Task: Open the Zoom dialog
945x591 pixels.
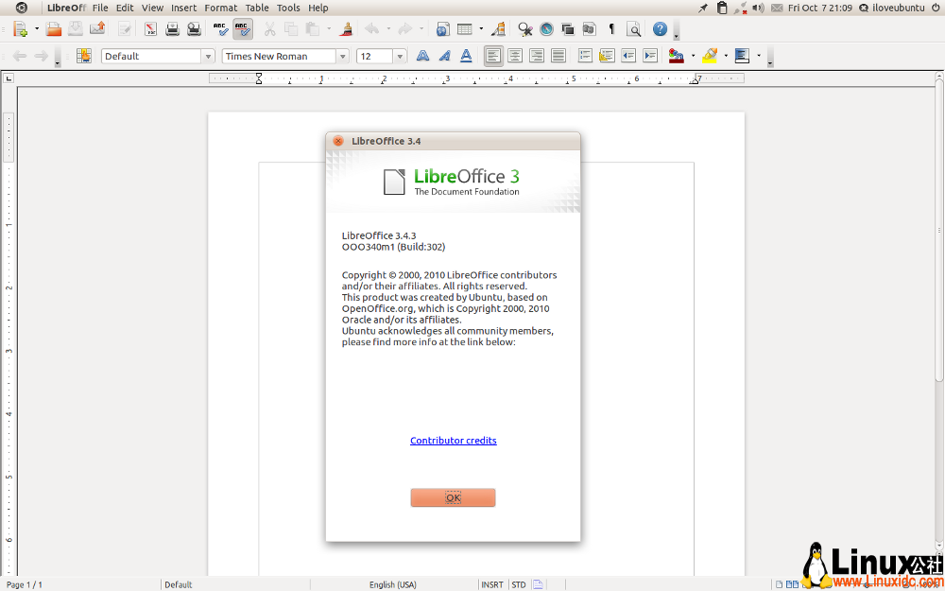Action: coord(634,29)
